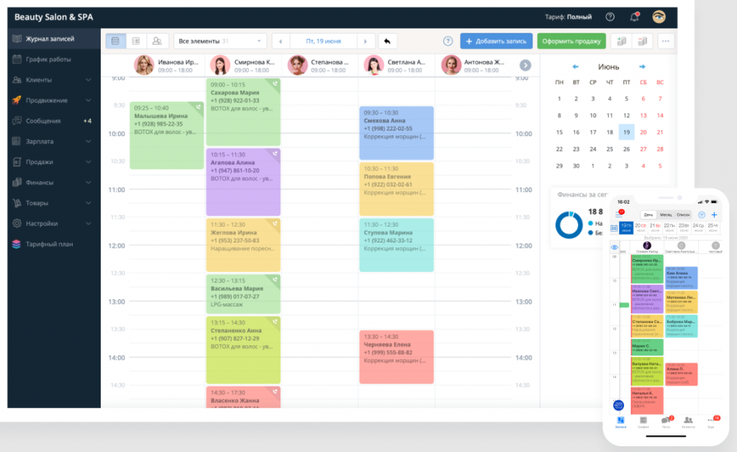The image size is (737, 452).
Task: Click Оформить продажу button
Action: [x=571, y=41]
